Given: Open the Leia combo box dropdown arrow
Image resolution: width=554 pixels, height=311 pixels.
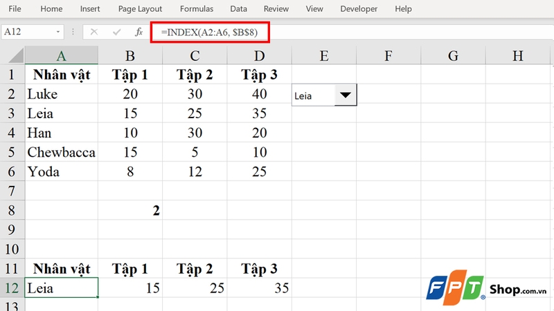Looking at the screenshot, I should [x=345, y=95].
